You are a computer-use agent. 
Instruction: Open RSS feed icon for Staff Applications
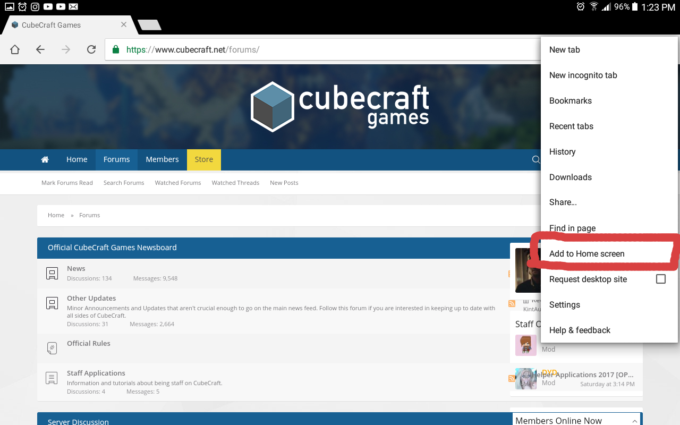pos(512,379)
